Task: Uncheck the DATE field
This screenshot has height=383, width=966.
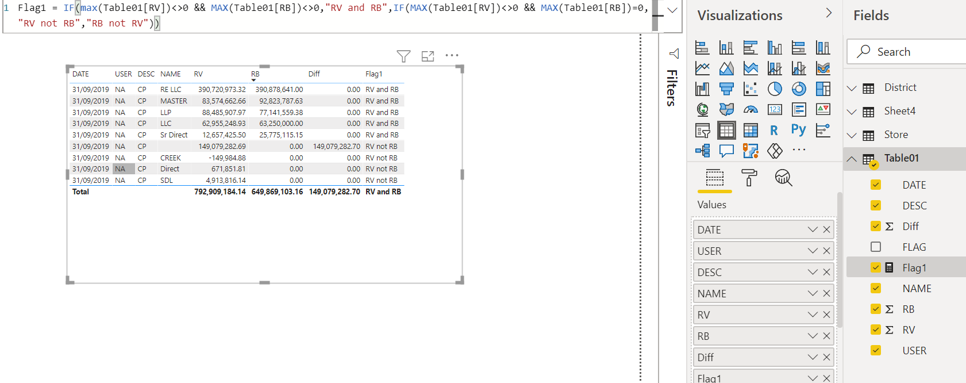Action: click(876, 185)
